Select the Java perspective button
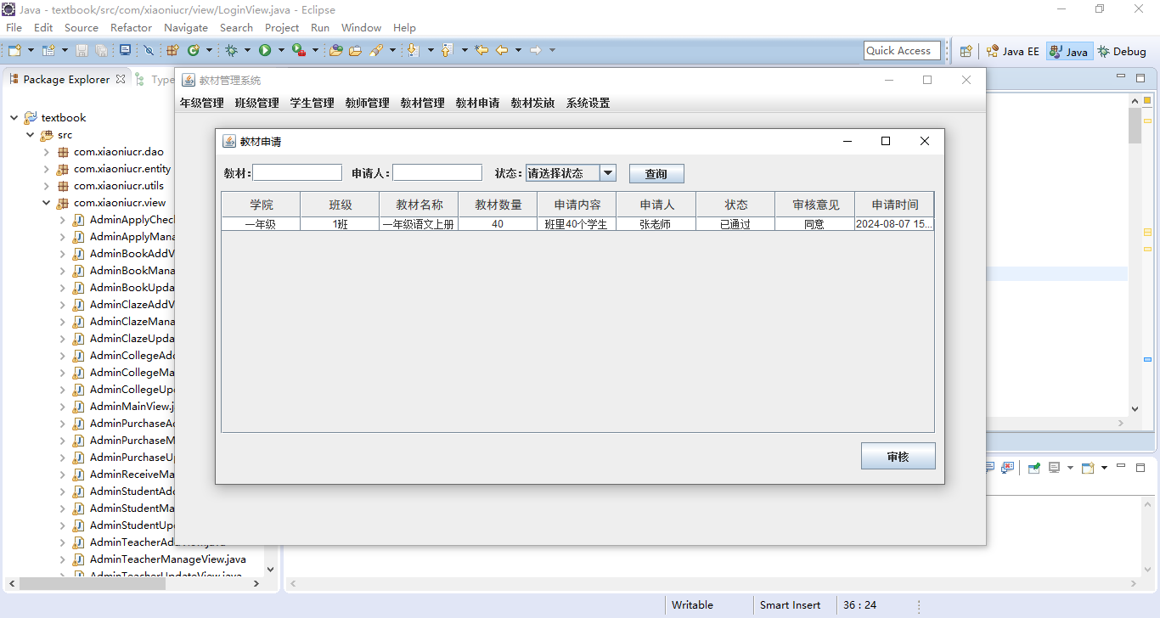Viewport: 1160px width, 618px height. (1068, 51)
